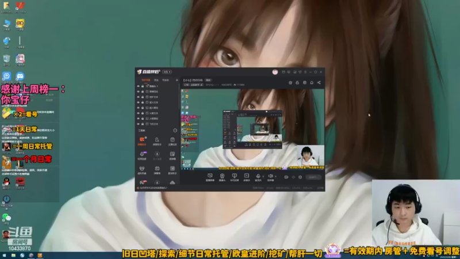Click the start streaming button
This screenshot has width=460, height=259.
(313, 177)
